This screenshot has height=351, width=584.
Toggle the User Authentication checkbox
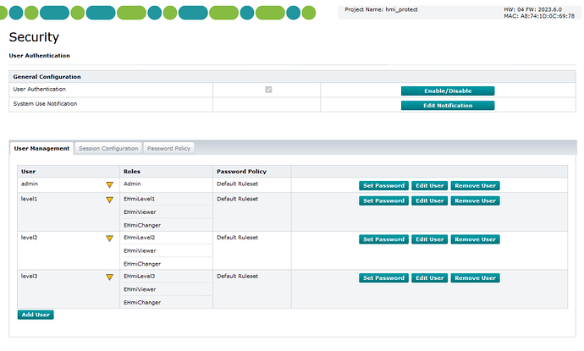click(268, 90)
